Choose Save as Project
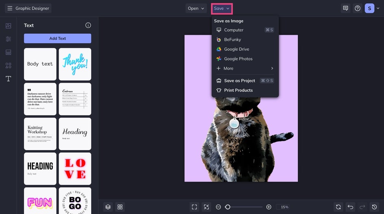This screenshot has height=214, width=384. pyautogui.click(x=245, y=81)
